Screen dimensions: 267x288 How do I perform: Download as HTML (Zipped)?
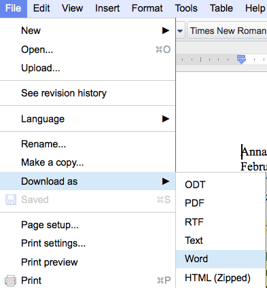tap(221, 278)
